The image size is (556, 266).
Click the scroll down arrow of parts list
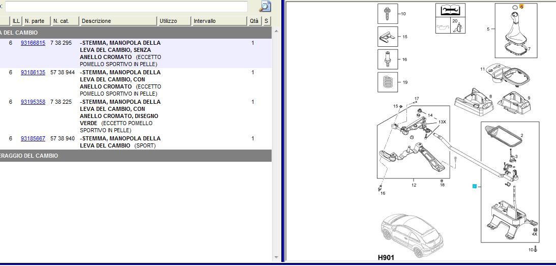point(276,257)
